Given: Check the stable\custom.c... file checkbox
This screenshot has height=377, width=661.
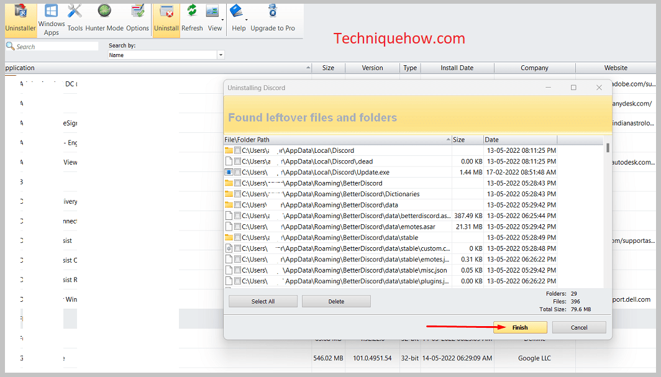Looking at the screenshot, I should click(238, 248).
